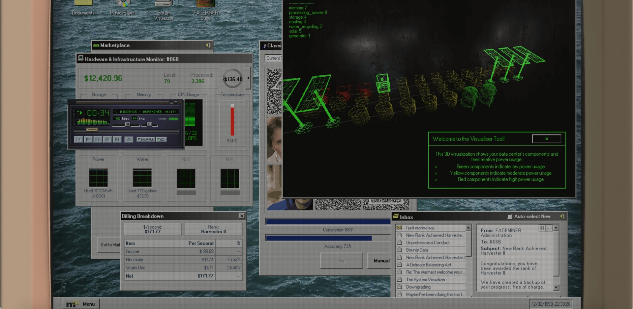Toggle Shuffle in the music player
This screenshot has height=309, width=633.
145,140
